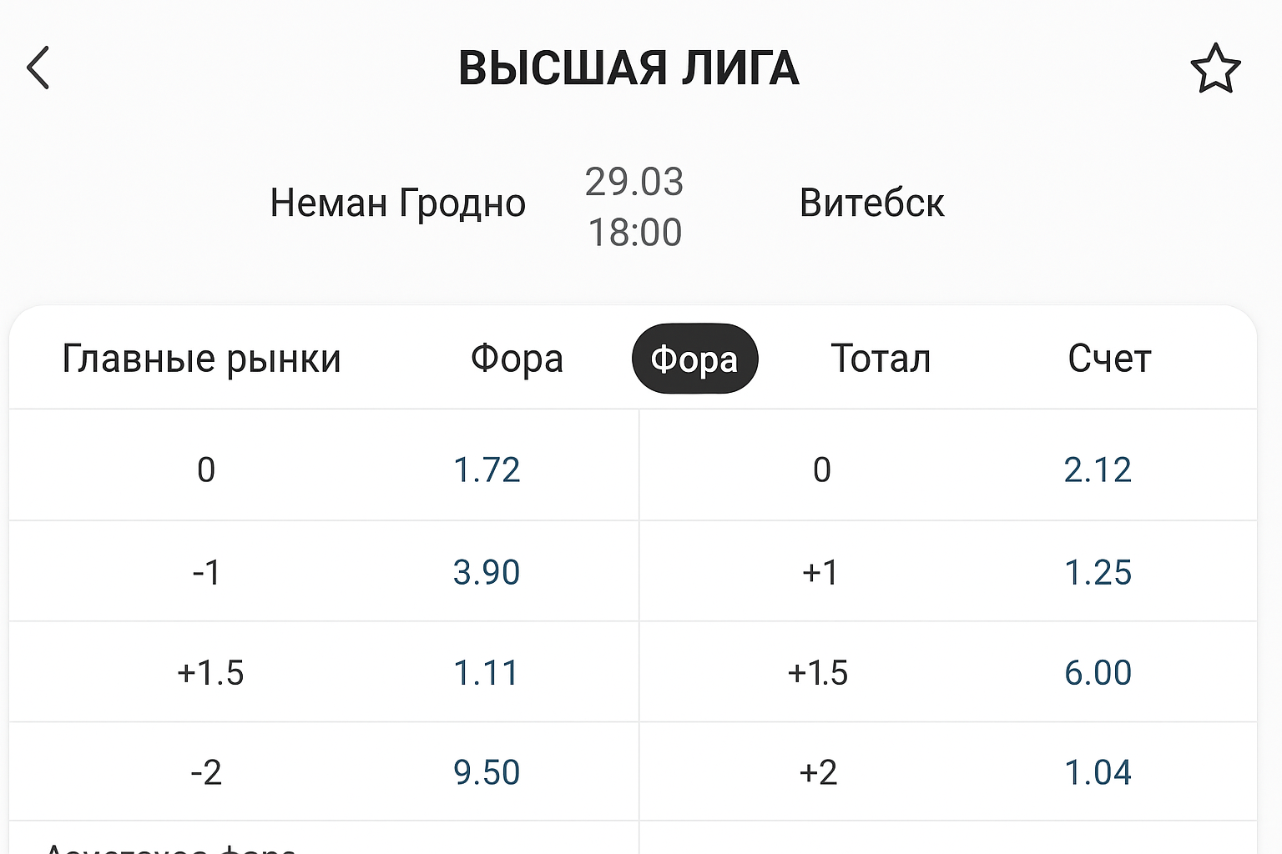Add match to favorites with star icon
The image size is (1282, 854).
click(x=1215, y=68)
